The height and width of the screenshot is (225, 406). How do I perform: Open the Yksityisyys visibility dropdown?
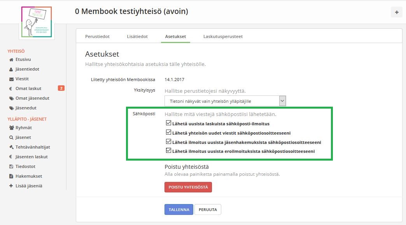[x=225, y=101]
